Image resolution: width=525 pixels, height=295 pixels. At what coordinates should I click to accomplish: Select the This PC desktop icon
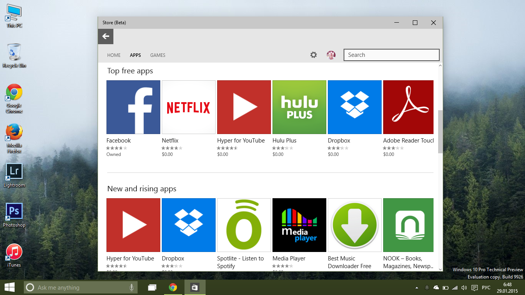(x=14, y=16)
